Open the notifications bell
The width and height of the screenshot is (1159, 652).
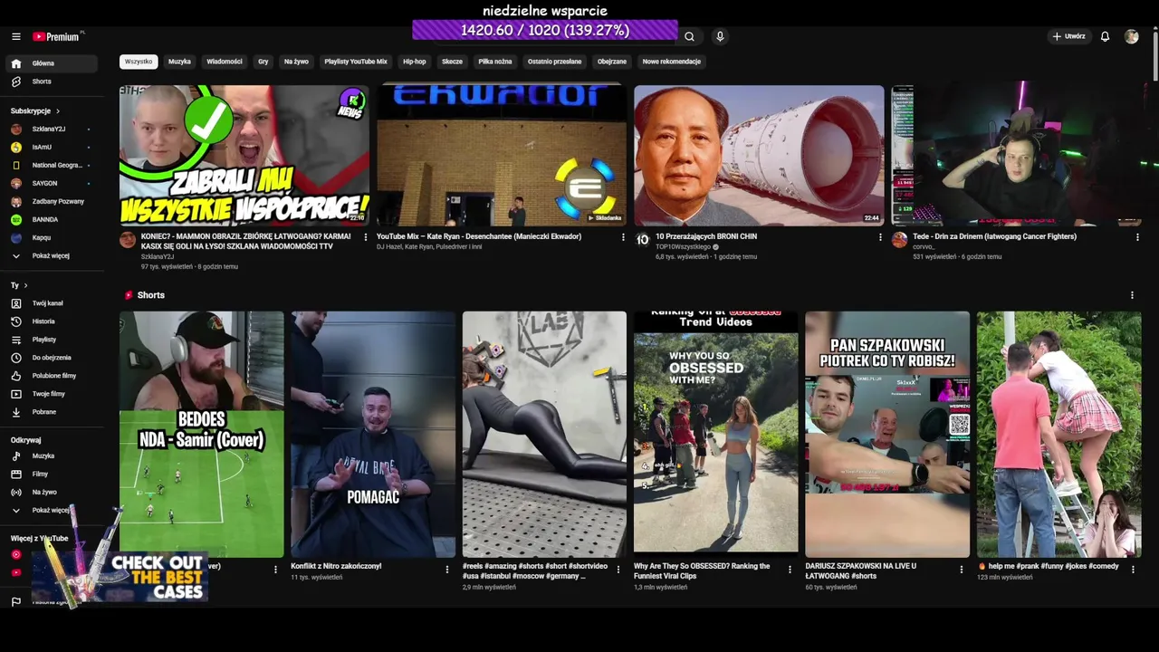coord(1105,36)
